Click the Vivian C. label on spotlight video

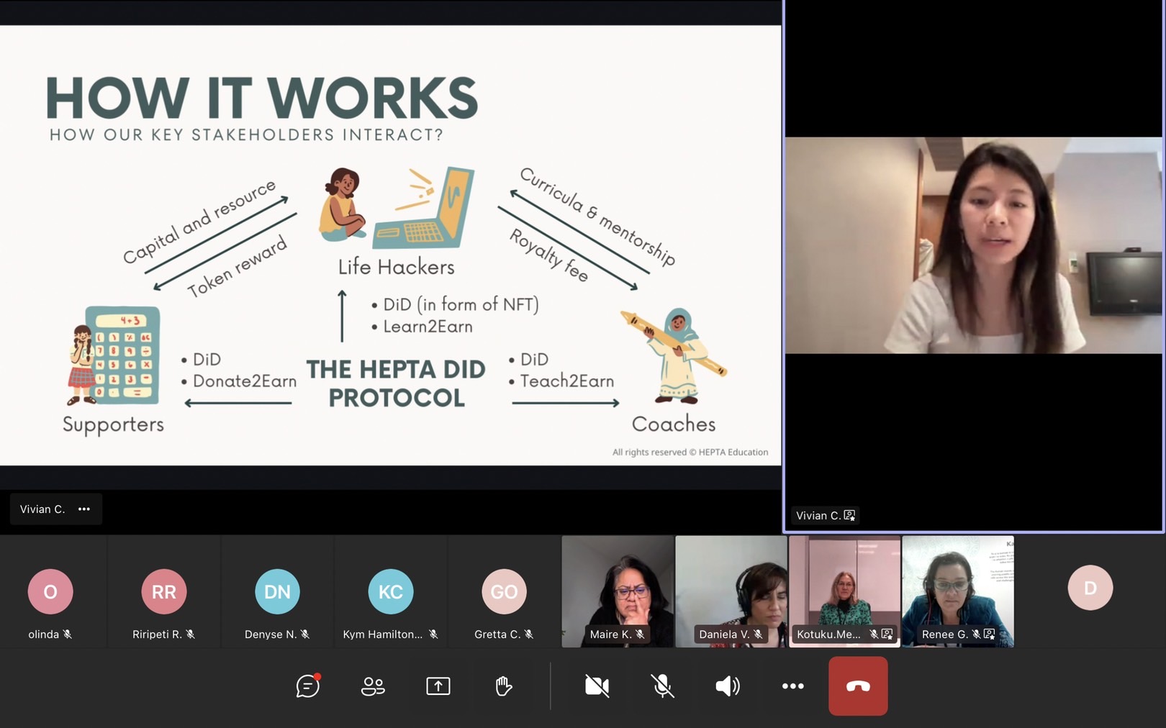[x=818, y=516]
